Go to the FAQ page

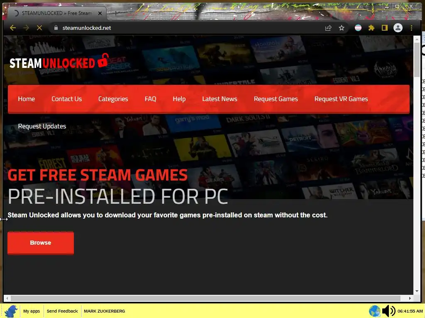pyautogui.click(x=150, y=99)
